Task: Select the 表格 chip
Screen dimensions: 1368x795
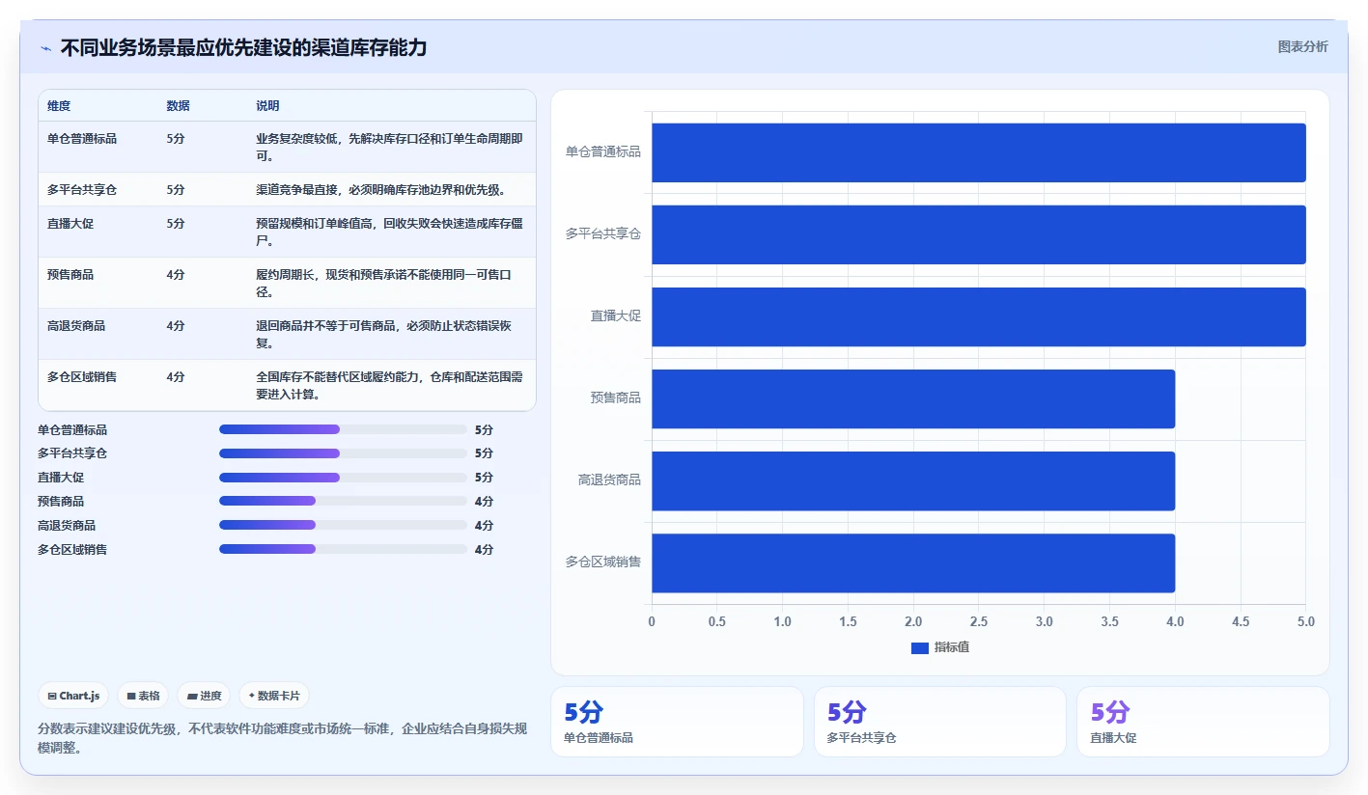Action: tap(143, 696)
